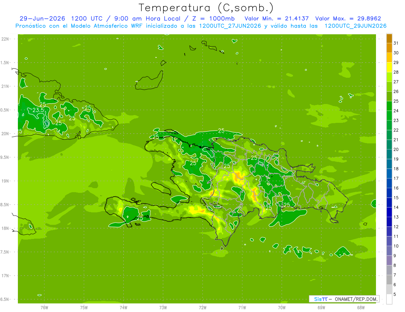Click the "69W" longitude axis label
405x312 pixels.
pos(321,308)
